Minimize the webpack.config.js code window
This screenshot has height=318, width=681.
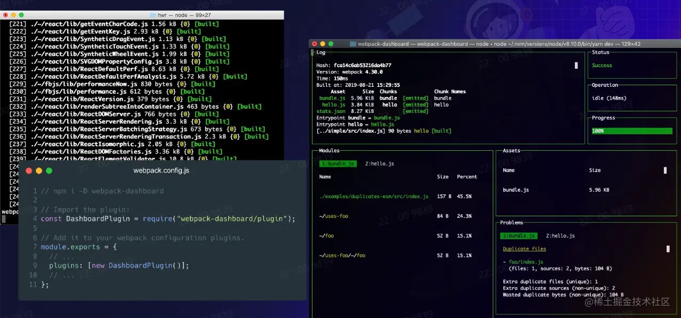[x=39, y=170]
